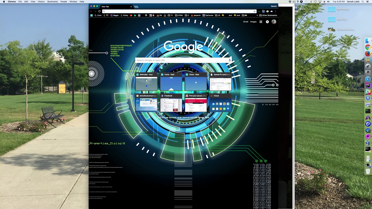
Task: Open the Trash in the Dock
Action: pos(368,171)
